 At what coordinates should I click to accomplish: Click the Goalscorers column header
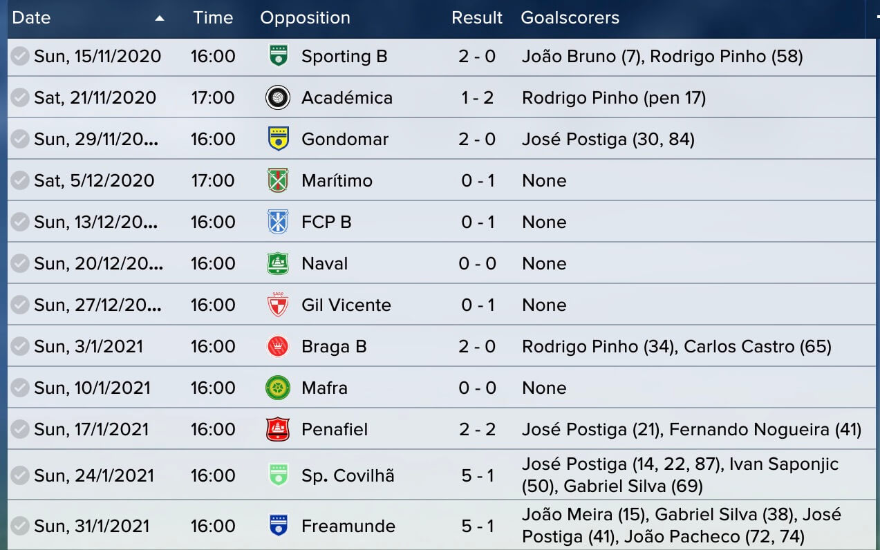[570, 18]
